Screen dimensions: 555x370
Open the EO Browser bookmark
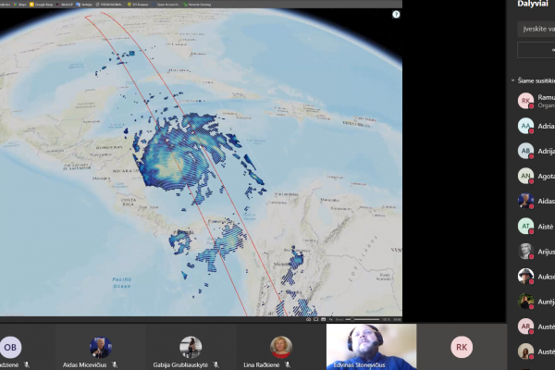[x=138, y=5]
